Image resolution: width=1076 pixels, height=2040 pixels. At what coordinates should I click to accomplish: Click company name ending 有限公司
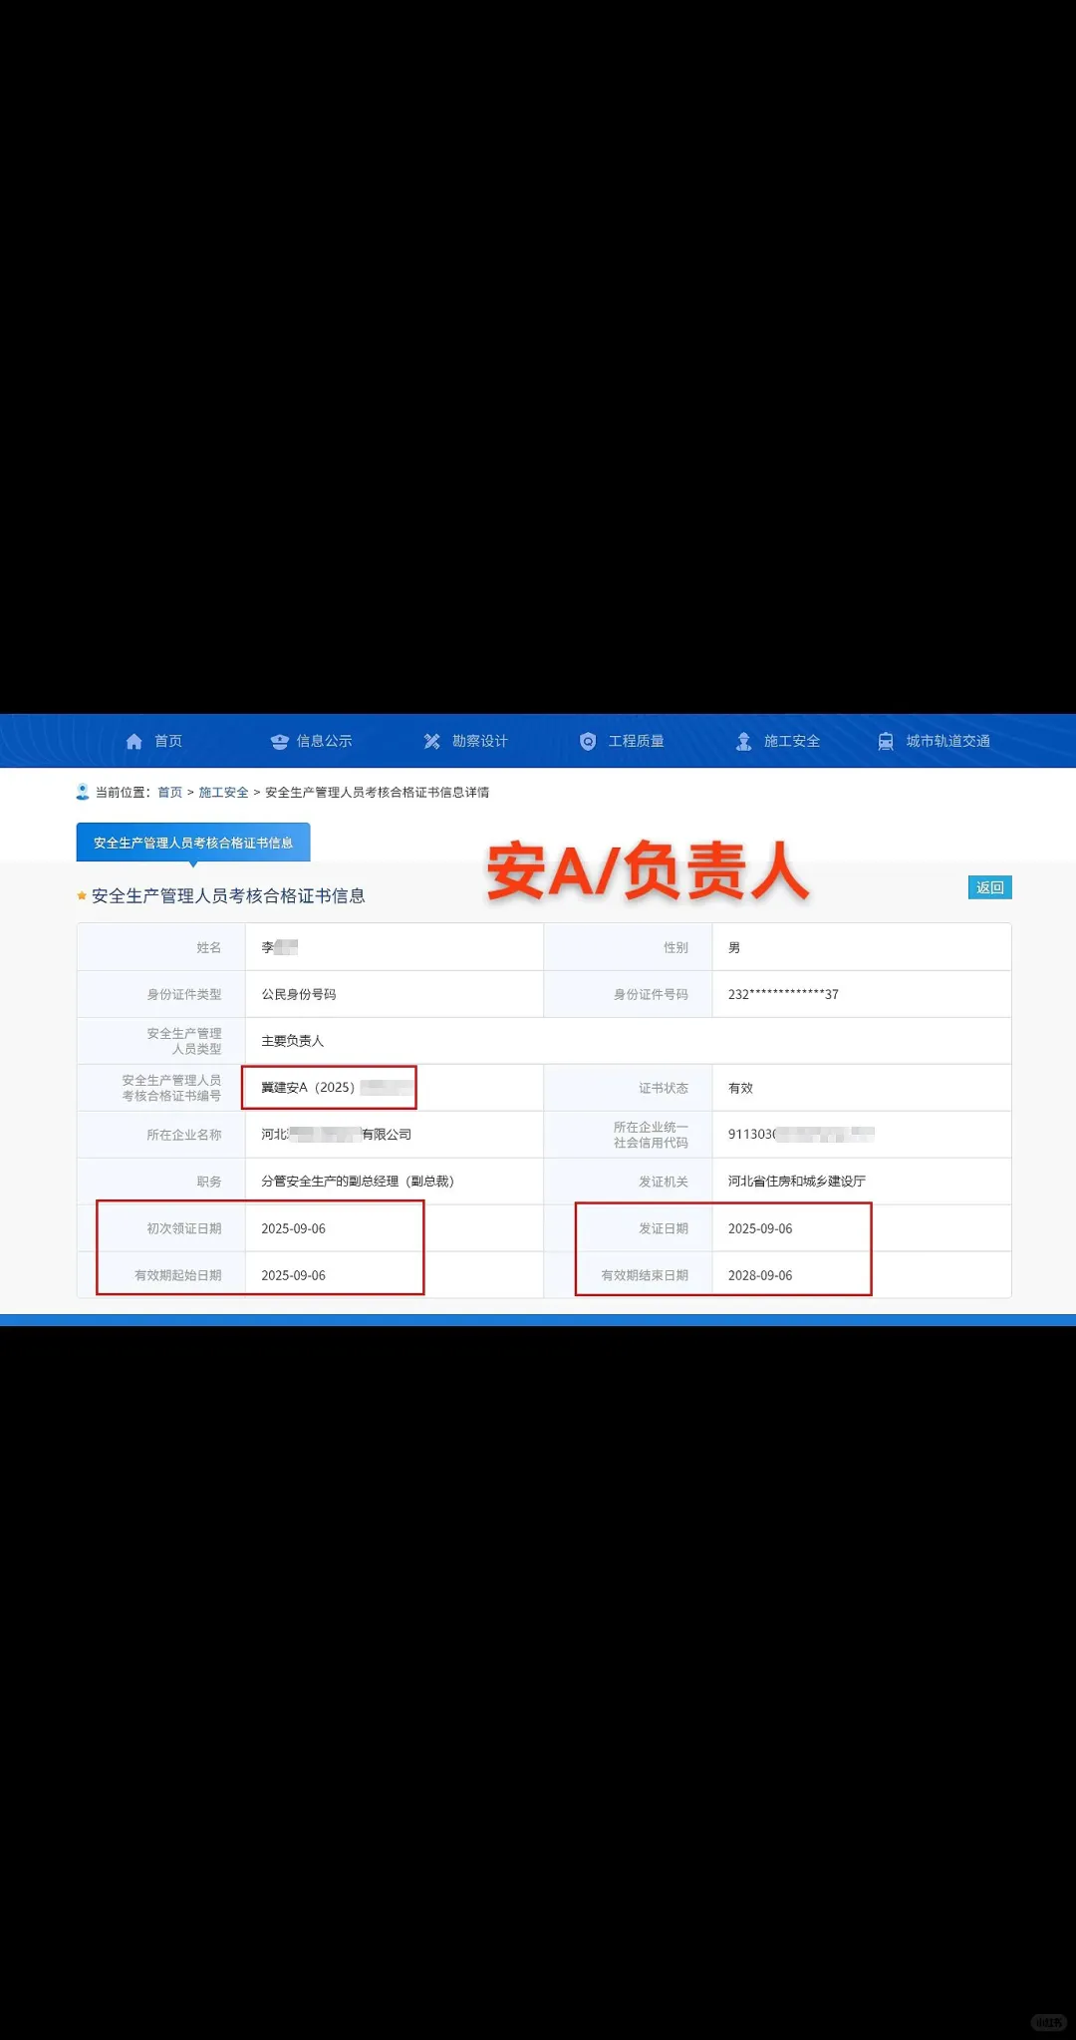point(336,1135)
